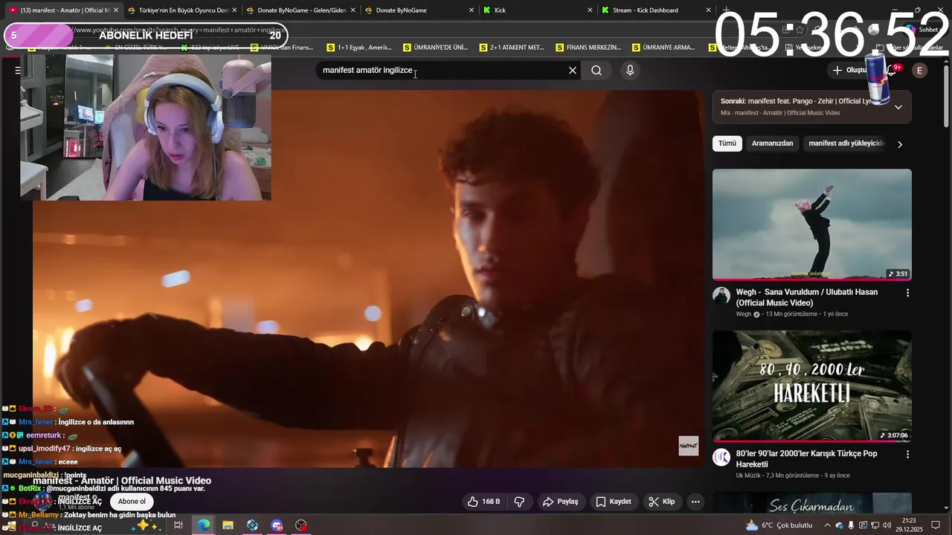
Task: Close the manifest - Amatör tab
Action: coord(116,10)
